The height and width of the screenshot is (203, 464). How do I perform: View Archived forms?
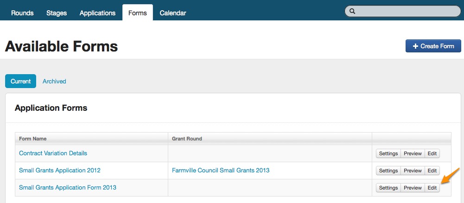pos(54,81)
